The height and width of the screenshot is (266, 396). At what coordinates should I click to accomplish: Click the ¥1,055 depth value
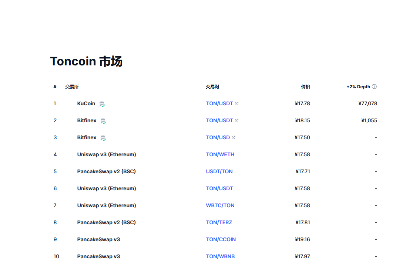369,120
